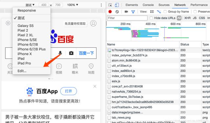
Task: Filter requests by JS type
Action: point(195,18)
